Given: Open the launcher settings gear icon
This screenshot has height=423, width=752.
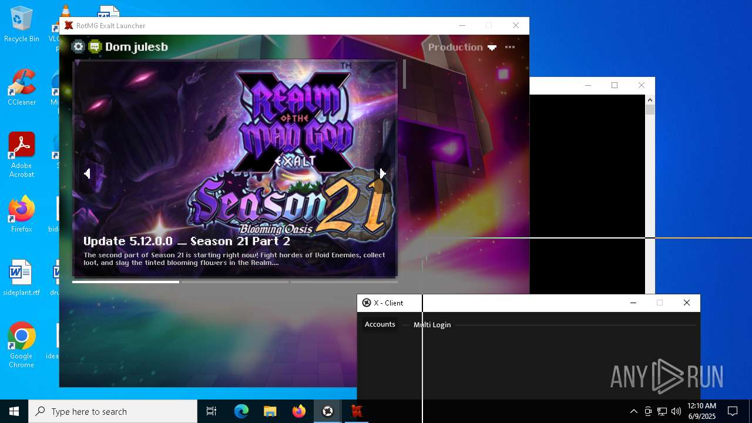Looking at the screenshot, I should (x=78, y=47).
